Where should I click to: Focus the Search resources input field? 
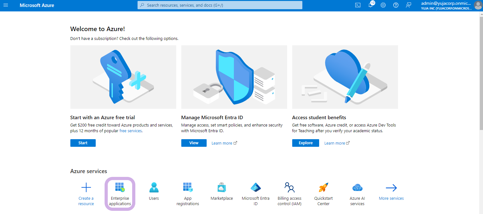tap(220, 5)
